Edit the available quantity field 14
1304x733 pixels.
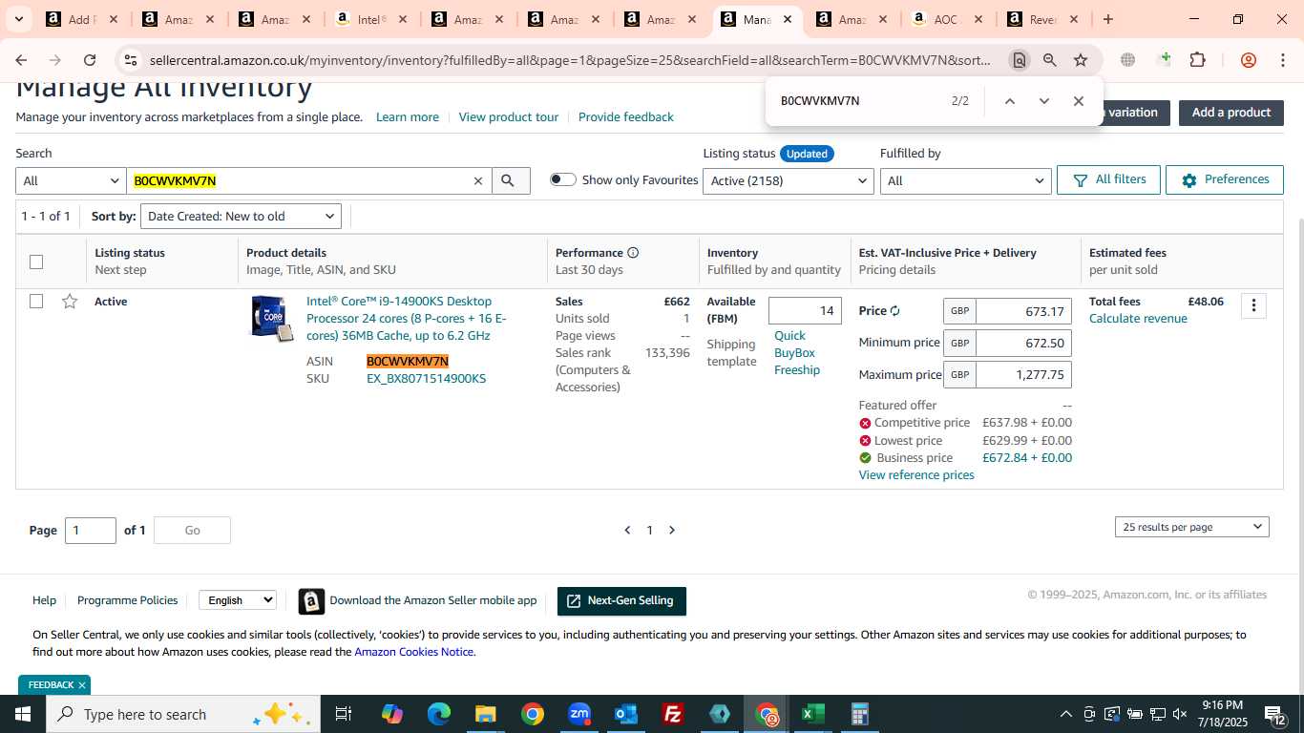(x=805, y=311)
